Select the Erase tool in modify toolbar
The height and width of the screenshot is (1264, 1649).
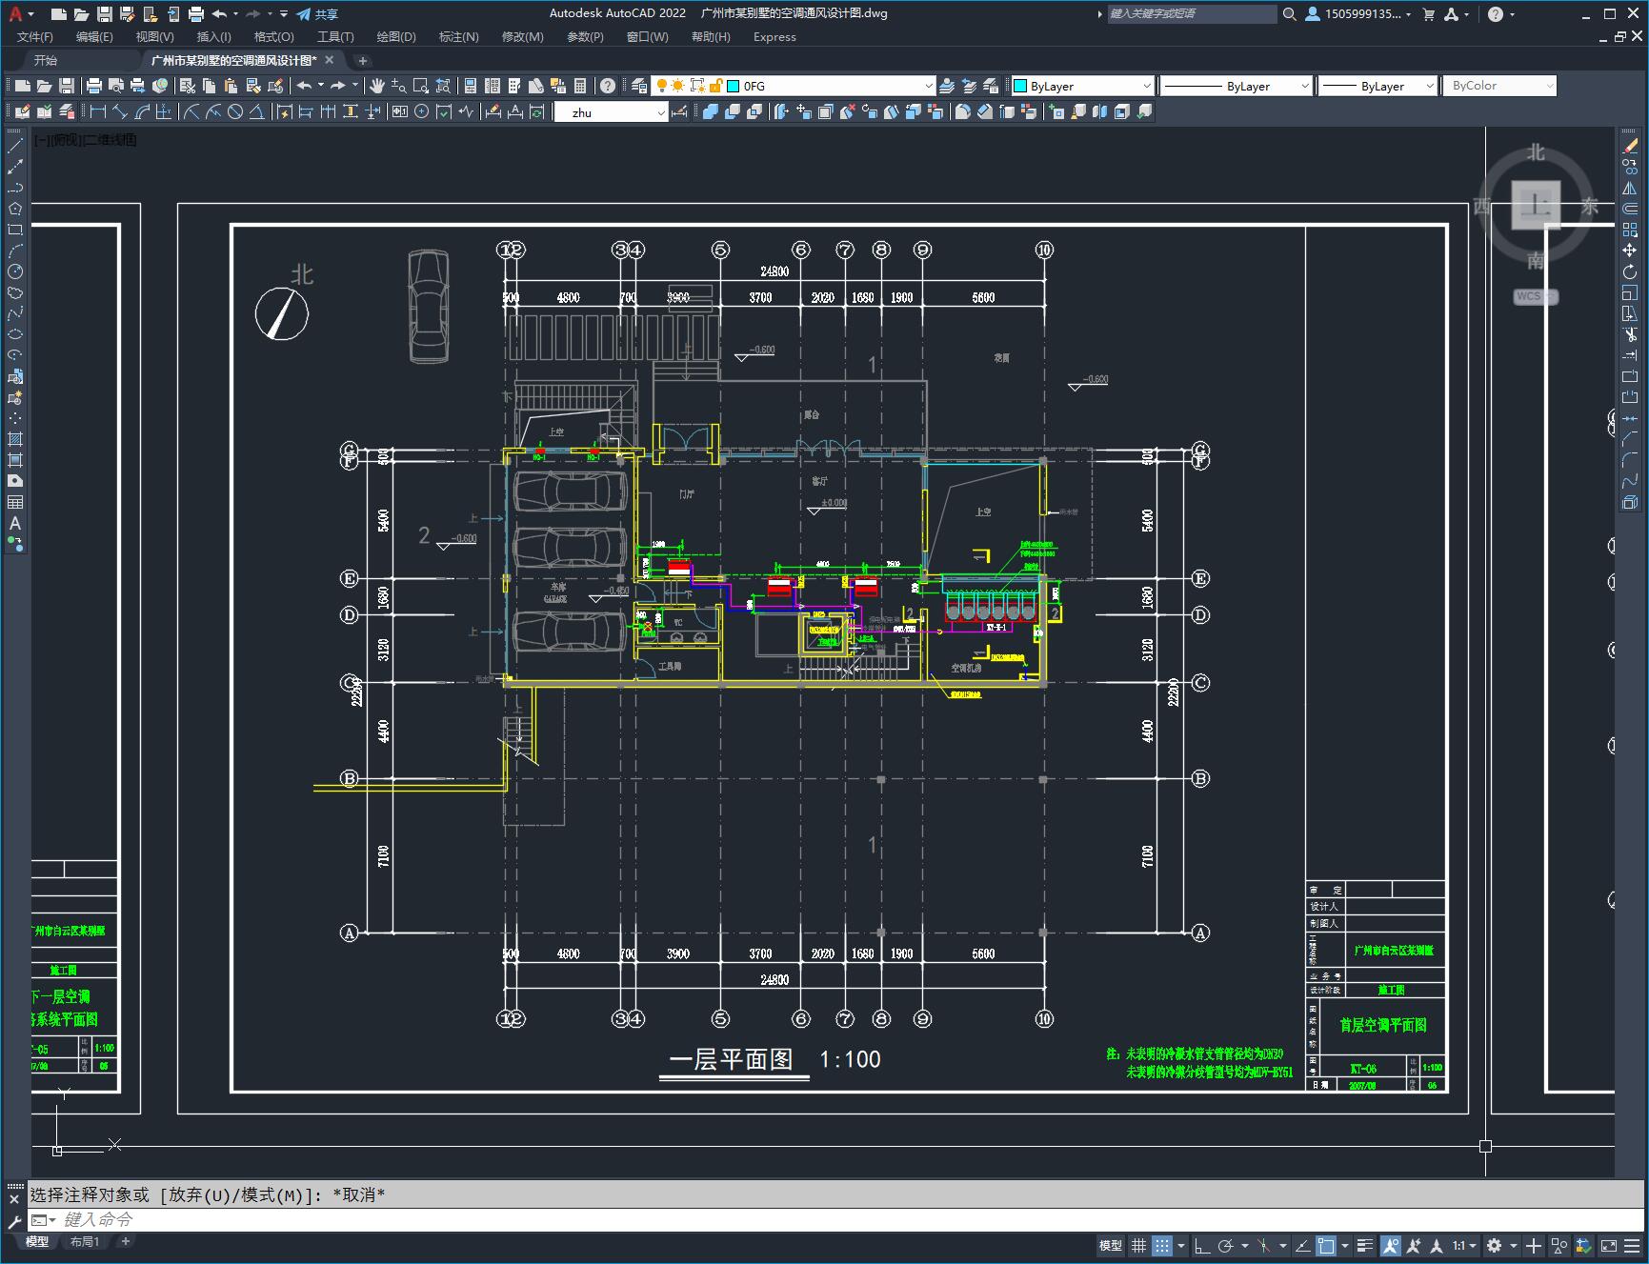tap(1630, 146)
